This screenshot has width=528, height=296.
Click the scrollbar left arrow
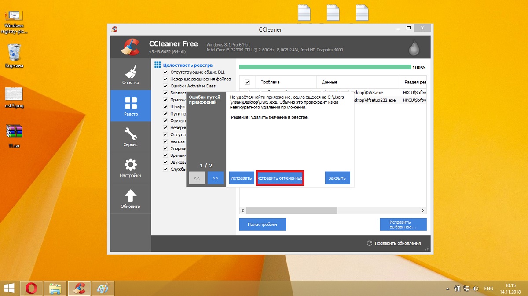[242, 210]
